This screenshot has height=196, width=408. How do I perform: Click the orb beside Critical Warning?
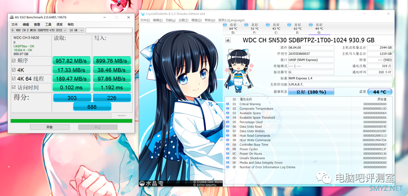point(228,104)
